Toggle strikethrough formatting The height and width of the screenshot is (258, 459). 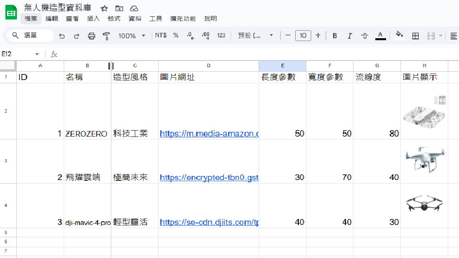click(365, 36)
